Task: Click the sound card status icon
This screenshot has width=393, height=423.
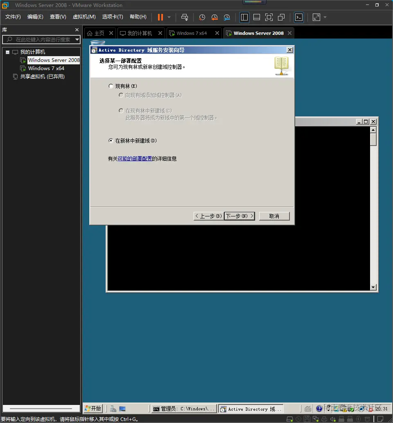Action: tap(333, 419)
